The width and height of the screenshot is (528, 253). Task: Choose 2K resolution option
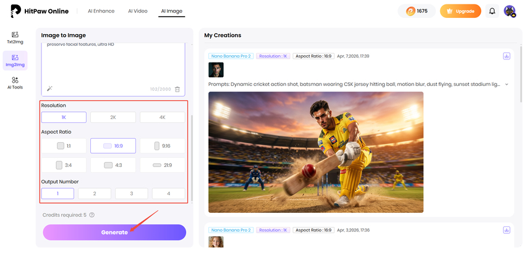pyautogui.click(x=113, y=117)
